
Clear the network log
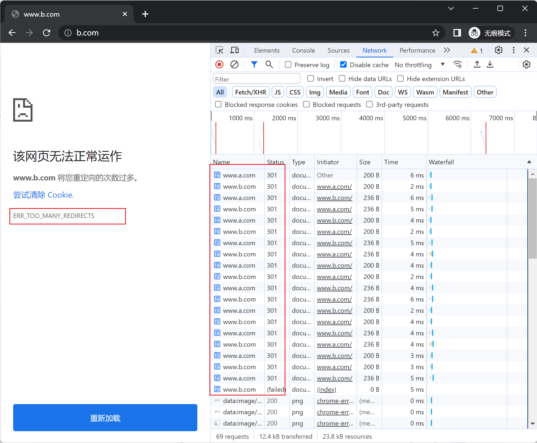(234, 64)
